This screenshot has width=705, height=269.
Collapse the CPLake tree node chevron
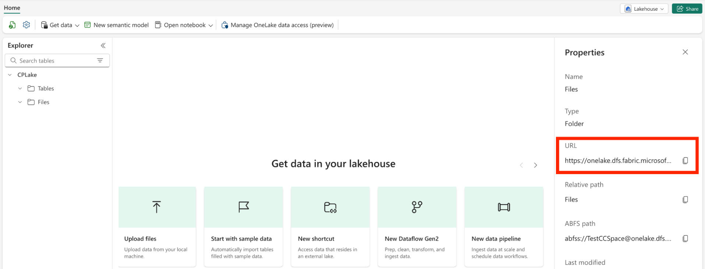(10, 75)
